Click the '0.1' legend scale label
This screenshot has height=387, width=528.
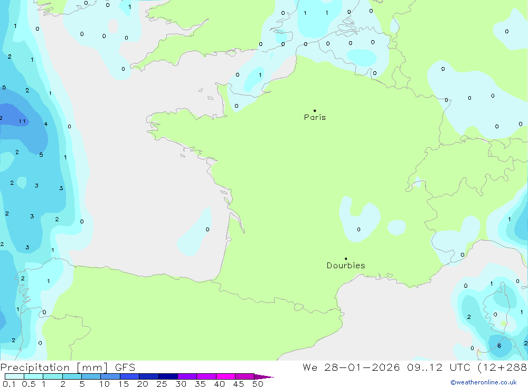(x=9, y=384)
